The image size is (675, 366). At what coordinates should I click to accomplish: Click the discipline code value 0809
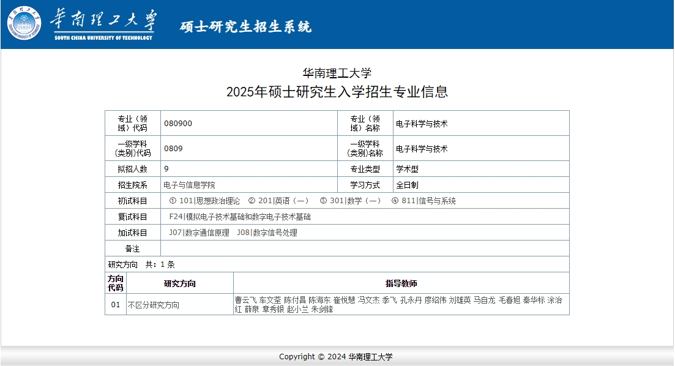[173, 149]
